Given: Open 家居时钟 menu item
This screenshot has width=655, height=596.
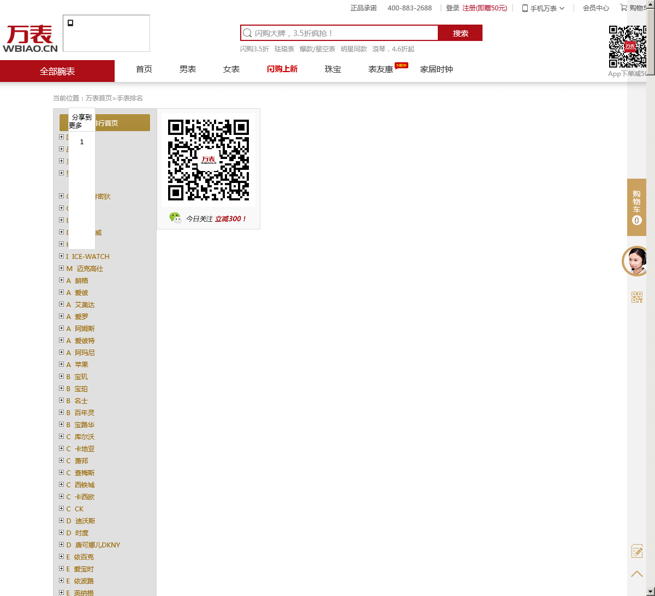Looking at the screenshot, I should [437, 69].
